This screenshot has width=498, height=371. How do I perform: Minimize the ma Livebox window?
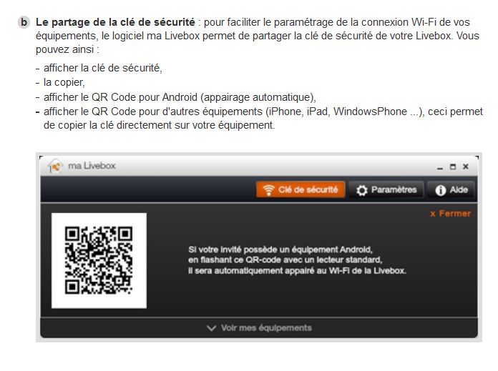tap(440, 167)
